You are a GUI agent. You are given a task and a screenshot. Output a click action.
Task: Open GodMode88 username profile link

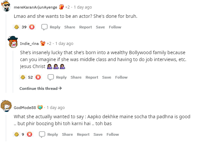coord(25,107)
